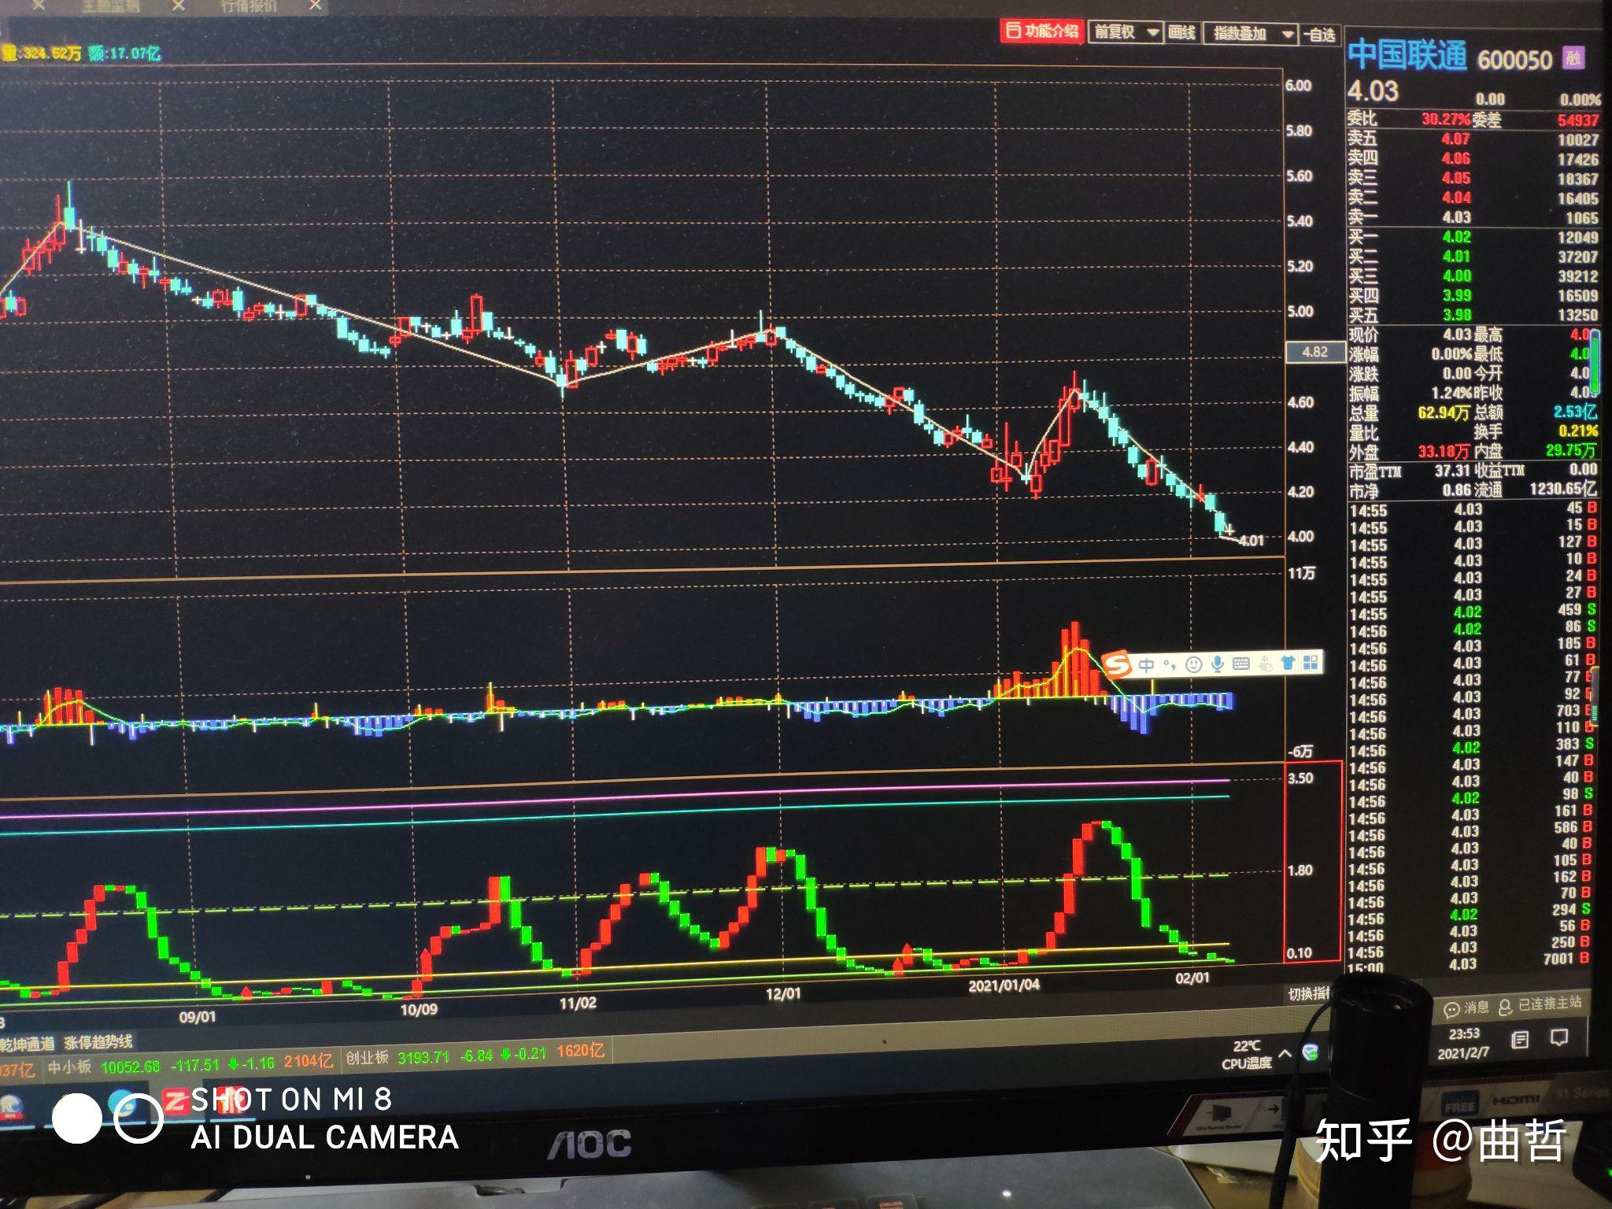1612x1209 pixels.
Task: Select the 乾坤通道 indicator tab
Action: (28, 1044)
